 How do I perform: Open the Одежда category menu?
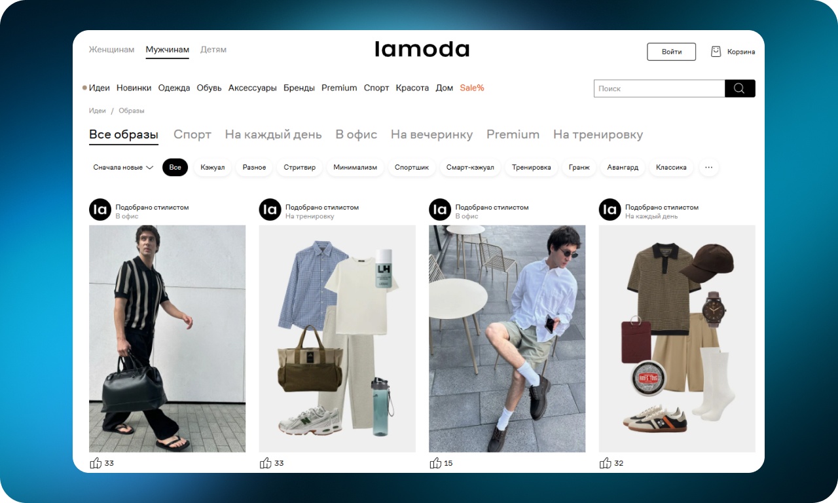point(174,88)
